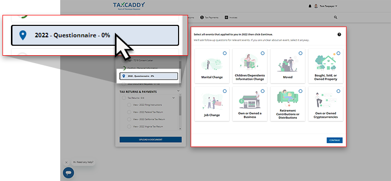391x181 pixels.
Task: Click status circle beside 2022 Filing Instructions
Action: click(129, 105)
